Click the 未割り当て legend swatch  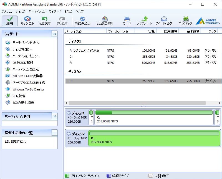click(x=150, y=176)
